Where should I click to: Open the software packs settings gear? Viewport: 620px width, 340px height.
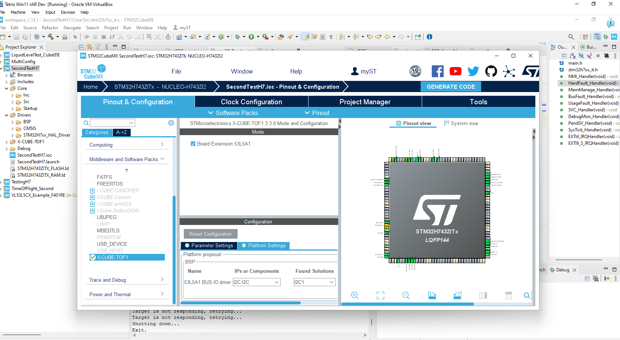pyautogui.click(x=171, y=122)
